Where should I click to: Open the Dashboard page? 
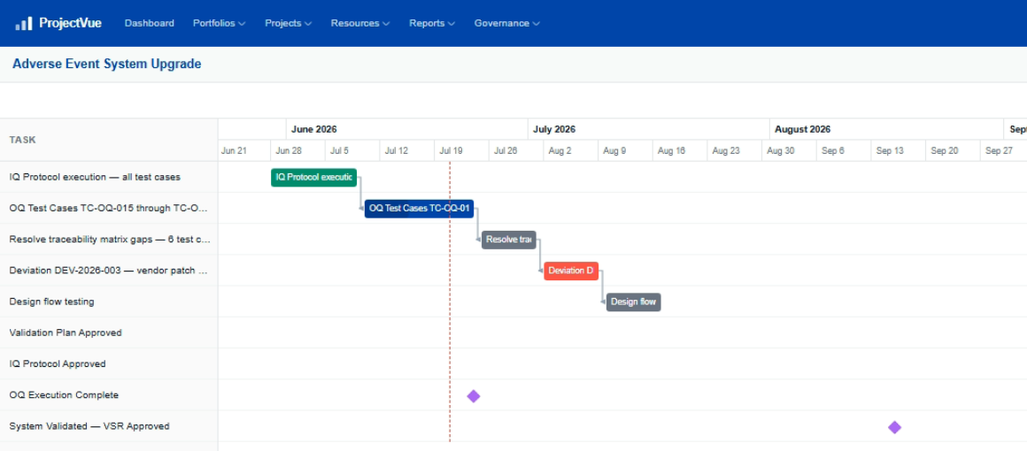tap(150, 23)
